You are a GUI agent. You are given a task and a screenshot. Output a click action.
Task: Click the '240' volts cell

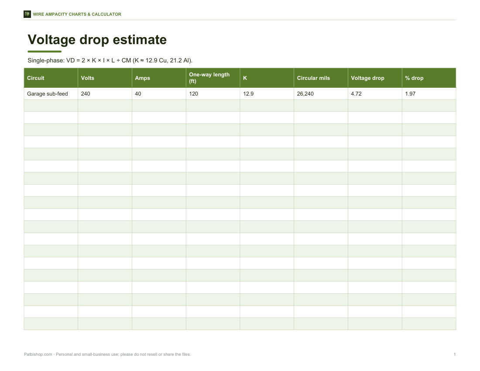(105, 94)
